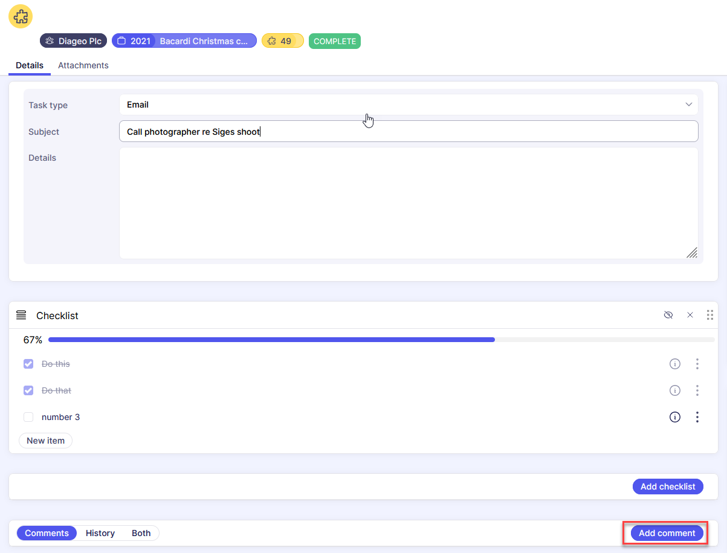Viewport: 727px width, 553px height.
Task: Click the yellow puzzle piece task icon
Action: [21, 16]
